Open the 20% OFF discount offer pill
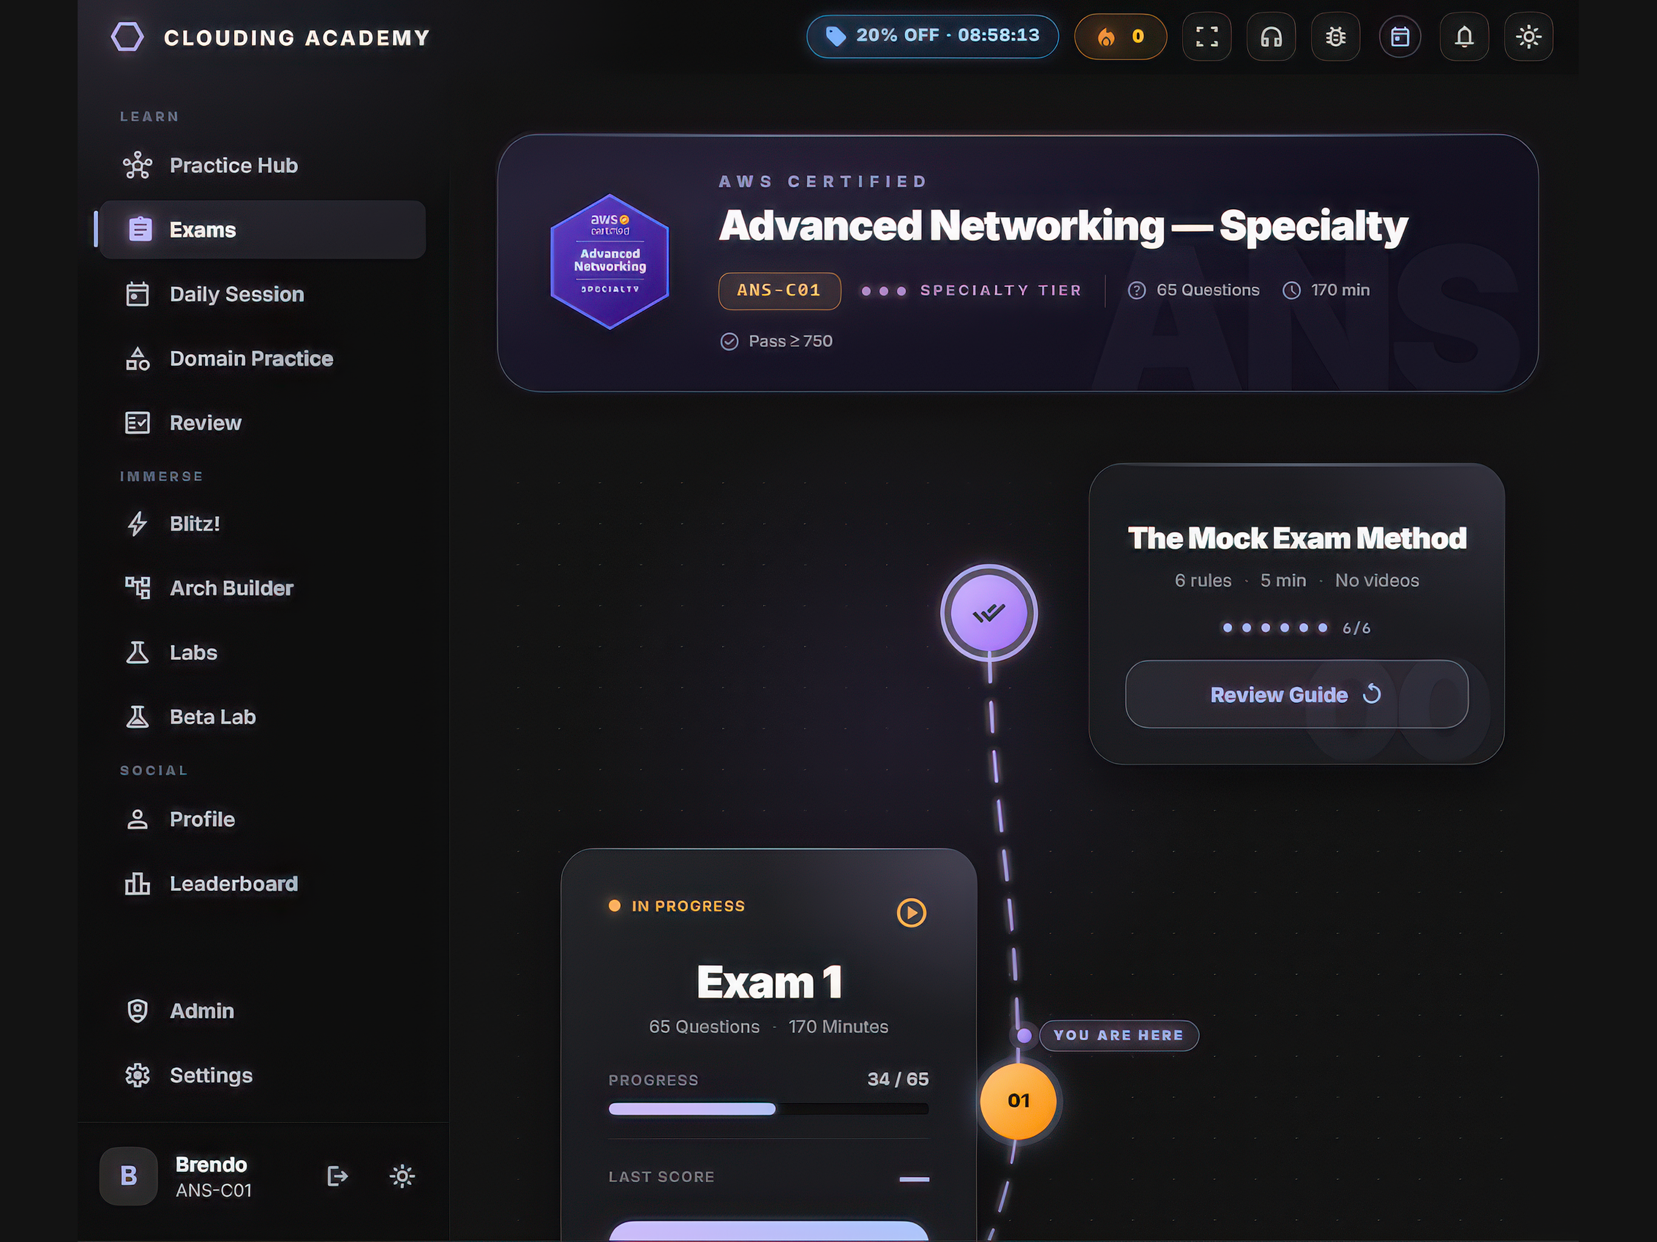Image resolution: width=1657 pixels, height=1242 pixels. 932,36
